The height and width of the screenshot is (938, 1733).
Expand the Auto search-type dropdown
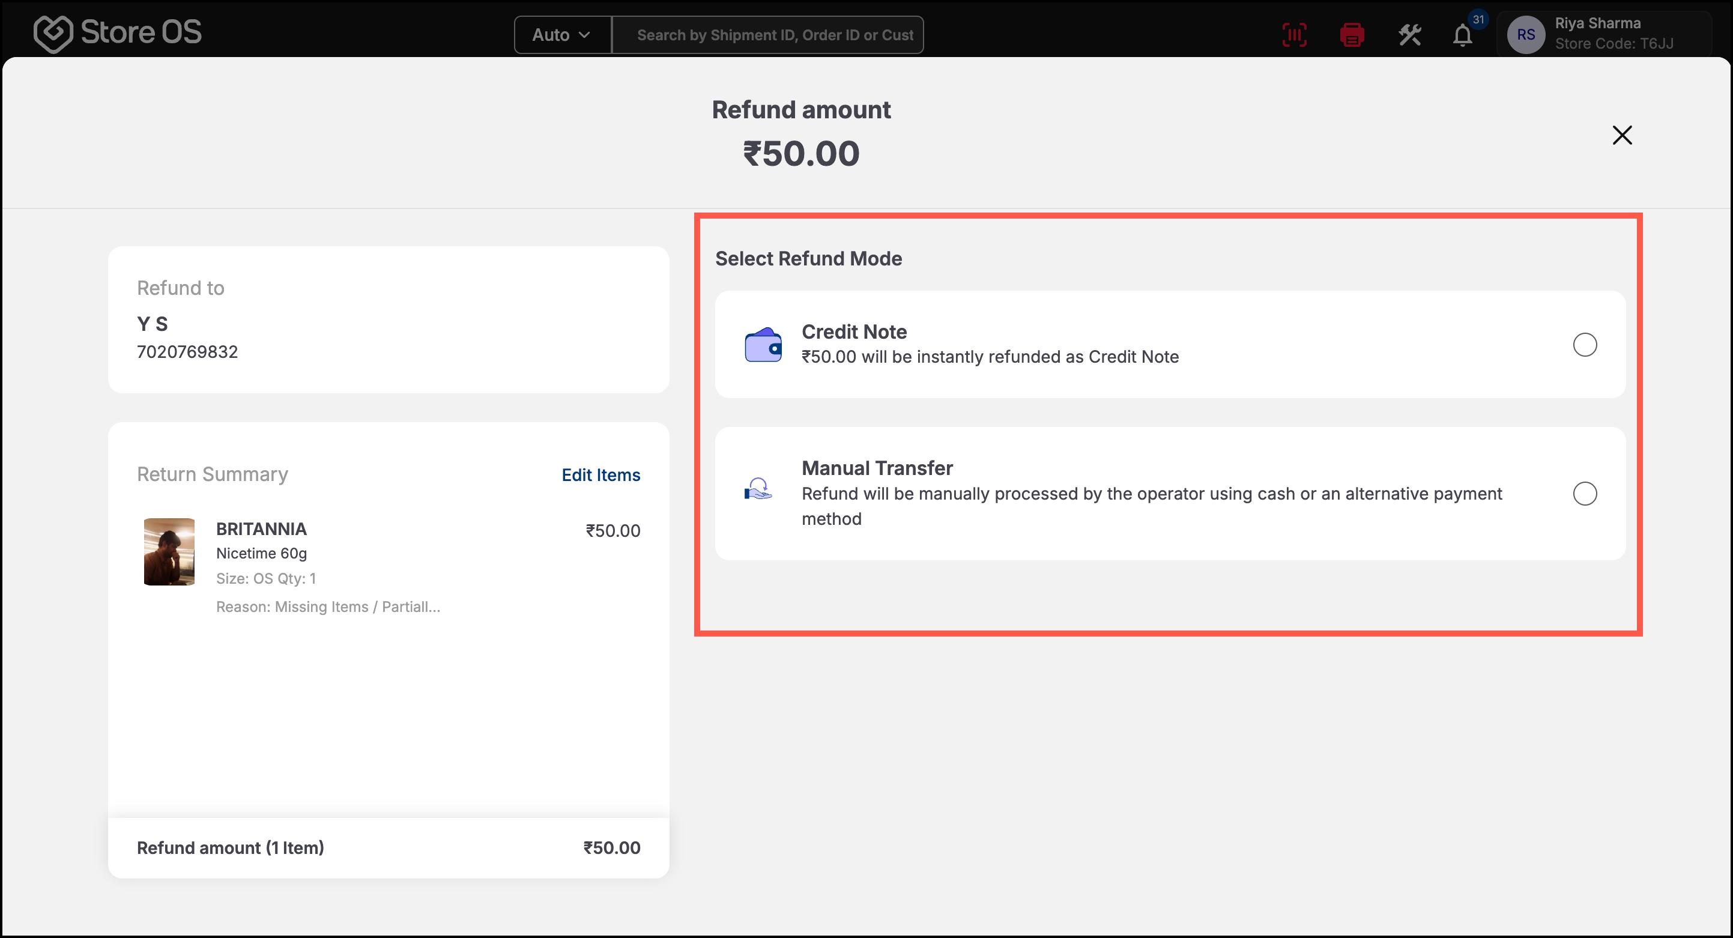click(563, 34)
